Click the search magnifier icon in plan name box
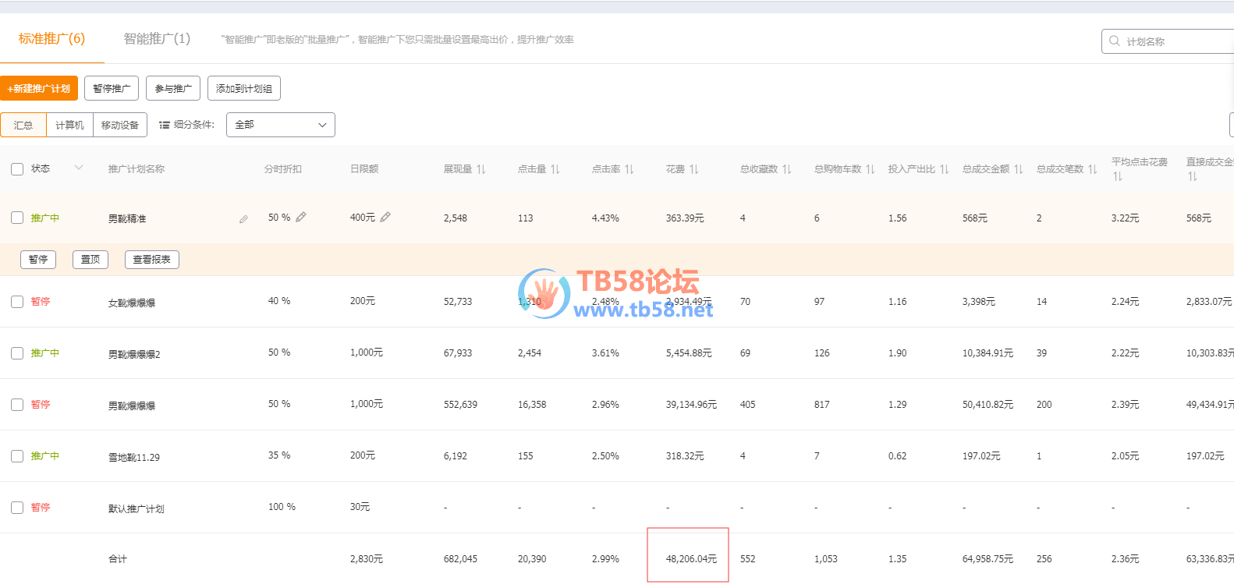This screenshot has width=1234, height=588. 1115,41
